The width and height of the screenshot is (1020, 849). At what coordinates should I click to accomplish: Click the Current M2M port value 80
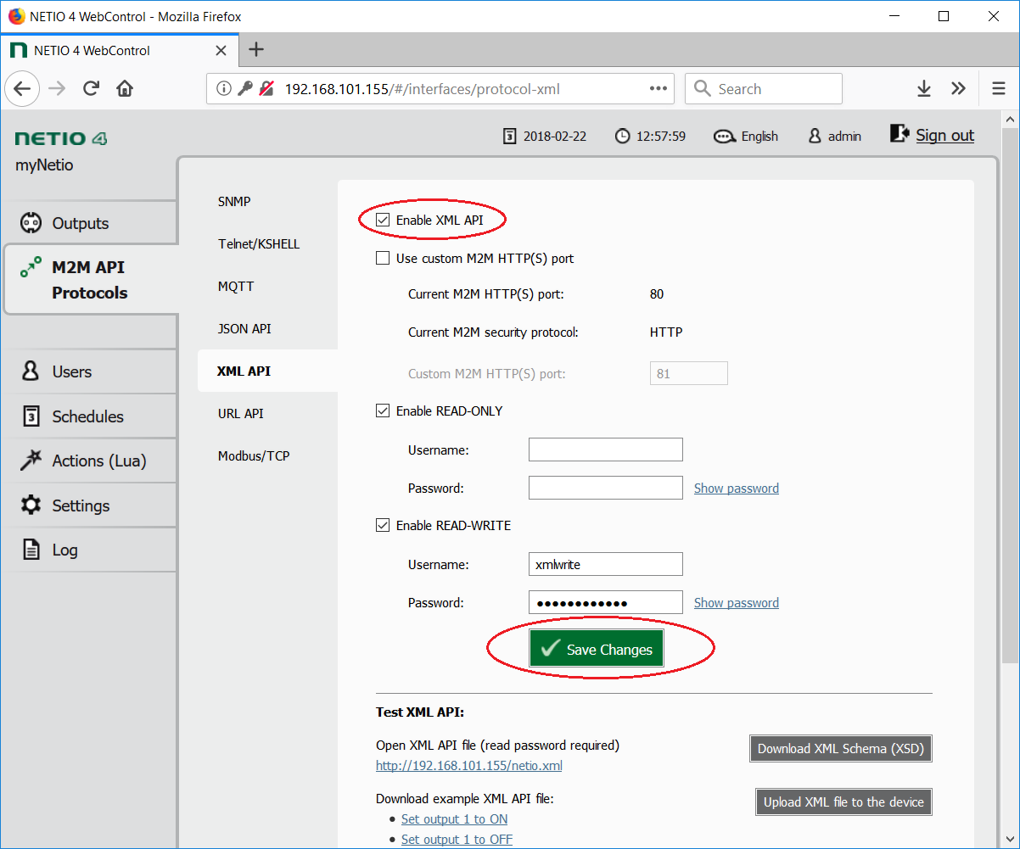pyautogui.click(x=657, y=294)
